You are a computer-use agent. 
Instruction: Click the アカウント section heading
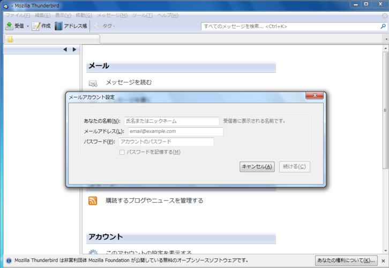106,237
